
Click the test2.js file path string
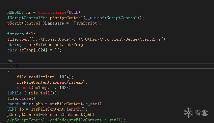97,39
